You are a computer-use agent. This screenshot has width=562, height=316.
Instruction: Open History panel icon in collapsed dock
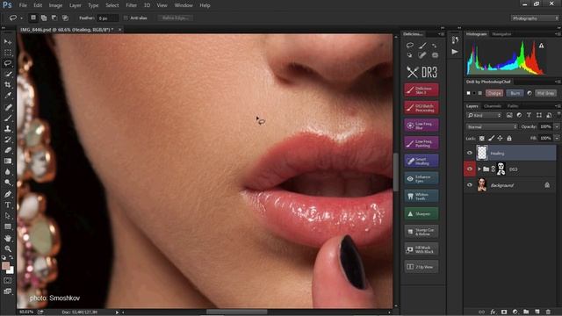[455, 40]
